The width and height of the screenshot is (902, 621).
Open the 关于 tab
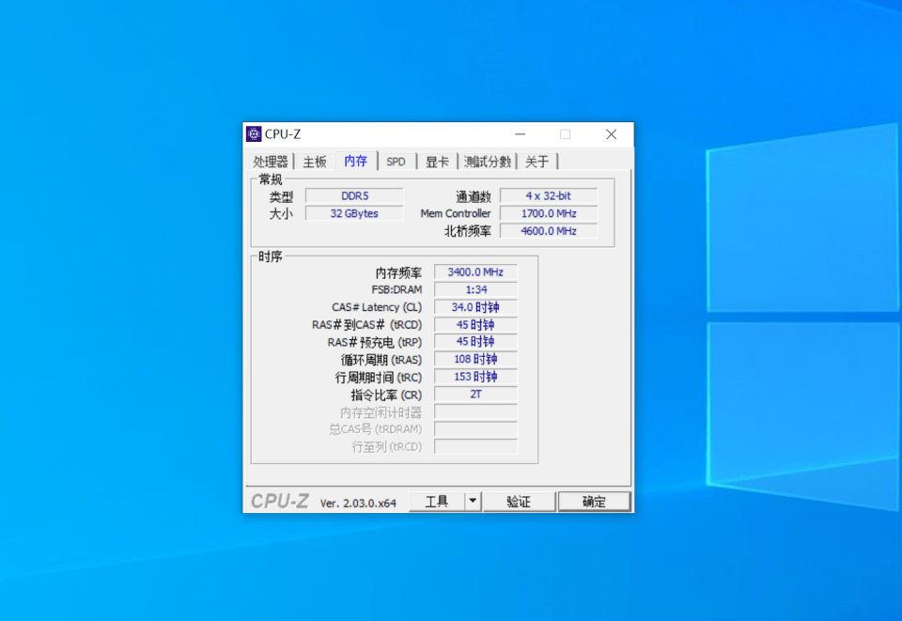tap(537, 161)
